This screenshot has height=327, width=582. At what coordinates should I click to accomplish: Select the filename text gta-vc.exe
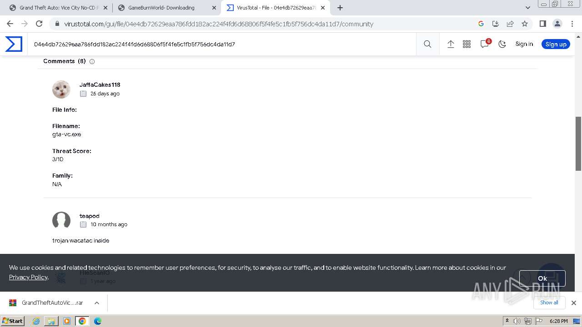coord(66,134)
